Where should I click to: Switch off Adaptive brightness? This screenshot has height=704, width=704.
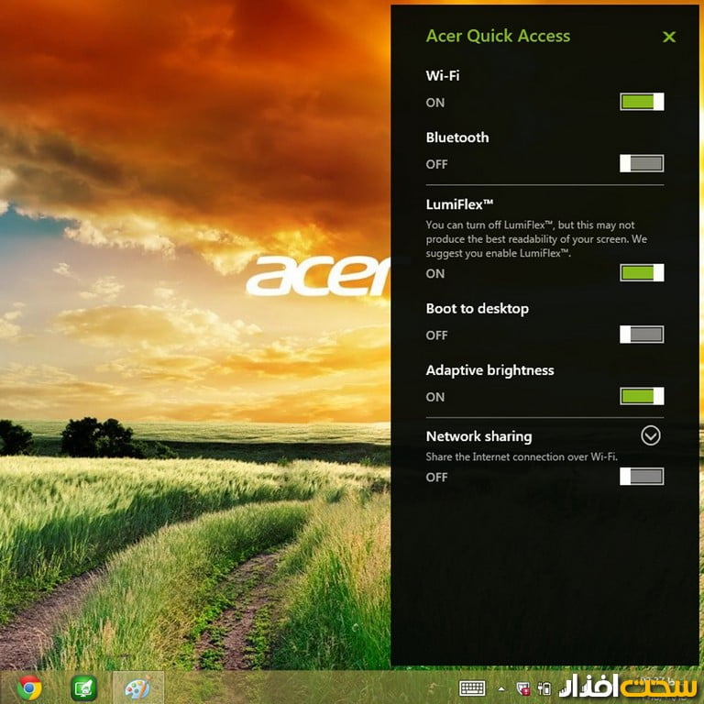tap(642, 396)
